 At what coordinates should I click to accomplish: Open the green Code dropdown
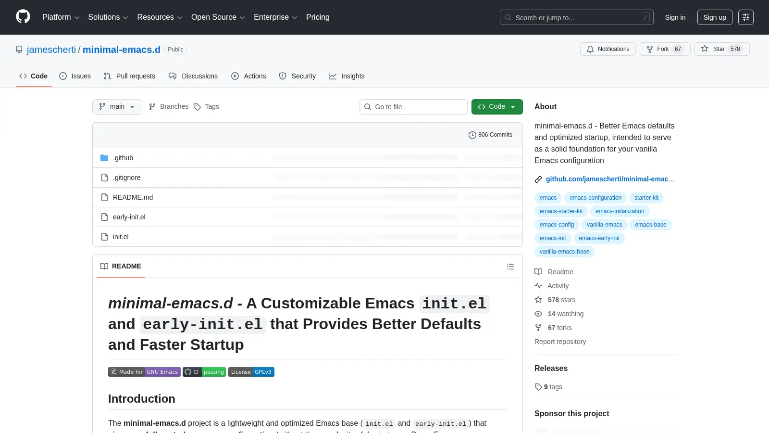[497, 107]
